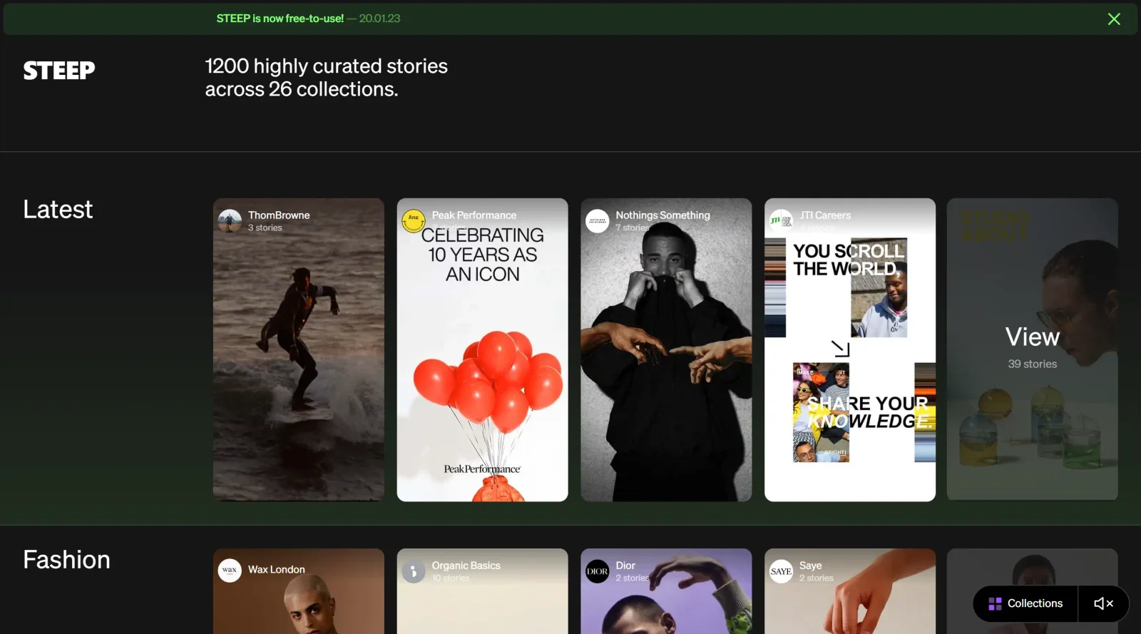The width and height of the screenshot is (1141, 634).
Task: Click View 39 stories card
Action: (x=1033, y=349)
